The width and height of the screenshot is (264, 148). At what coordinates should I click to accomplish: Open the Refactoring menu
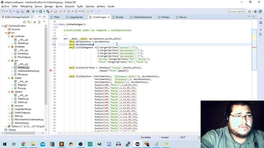tap(26, 7)
